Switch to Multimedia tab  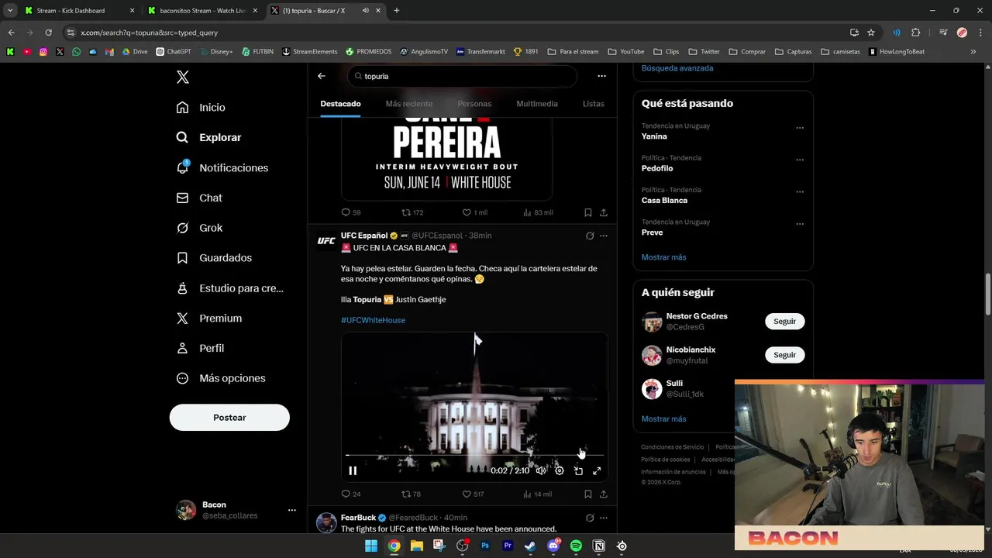pyautogui.click(x=537, y=104)
